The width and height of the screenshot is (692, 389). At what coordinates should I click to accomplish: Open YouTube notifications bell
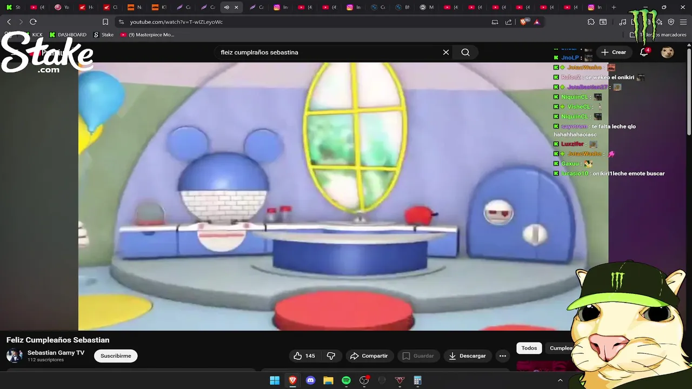click(x=644, y=52)
